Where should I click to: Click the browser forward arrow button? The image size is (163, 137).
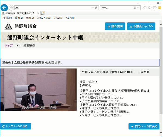click(11, 8)
